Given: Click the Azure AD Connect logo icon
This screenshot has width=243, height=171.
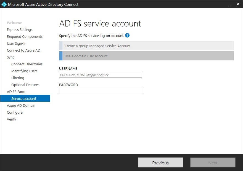Looking at the screenshot, I should click(4, 4).
